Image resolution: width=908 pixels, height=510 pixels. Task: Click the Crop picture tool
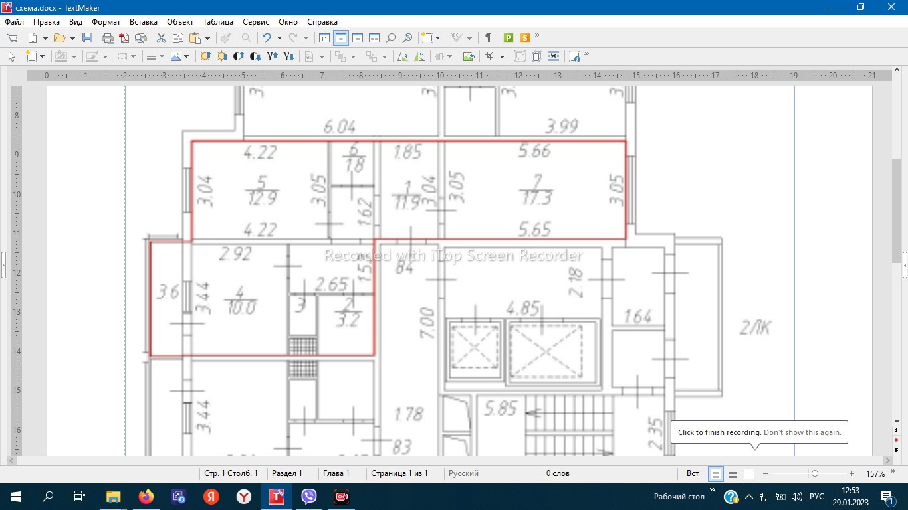coord(489,56)
